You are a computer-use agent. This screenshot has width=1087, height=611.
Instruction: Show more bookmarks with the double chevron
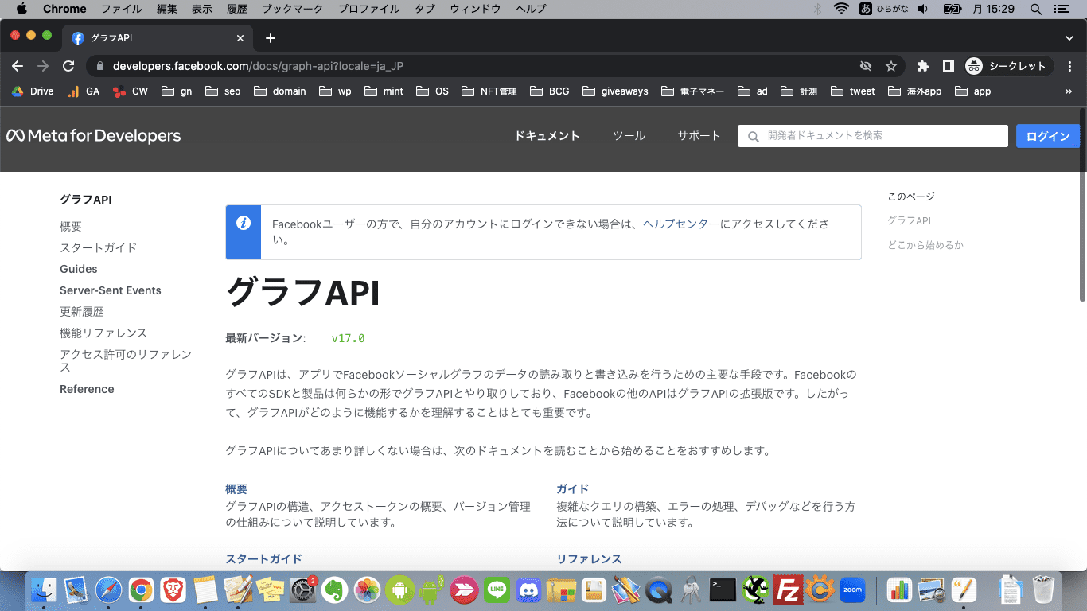(x=1069, y=91)
